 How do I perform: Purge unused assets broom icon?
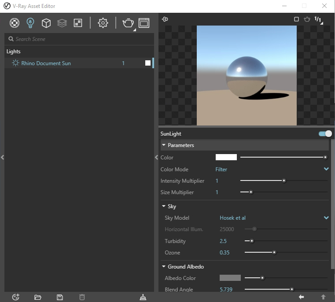[x=143, y=297]
